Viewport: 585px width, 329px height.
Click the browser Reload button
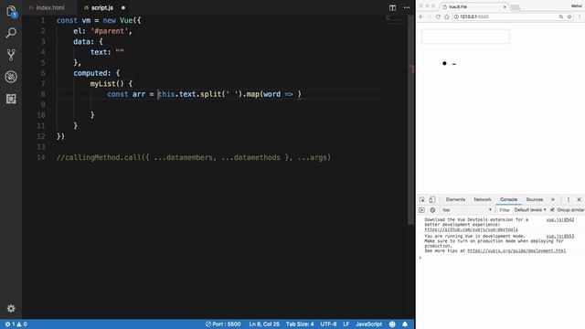438,16
